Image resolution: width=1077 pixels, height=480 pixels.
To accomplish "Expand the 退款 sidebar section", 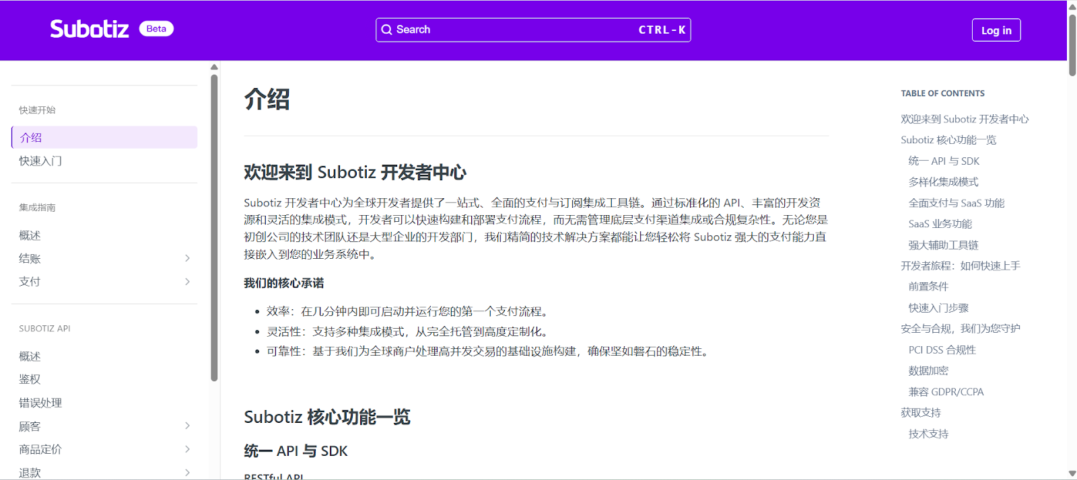I will pyautogui.click(x=187, y=473).
